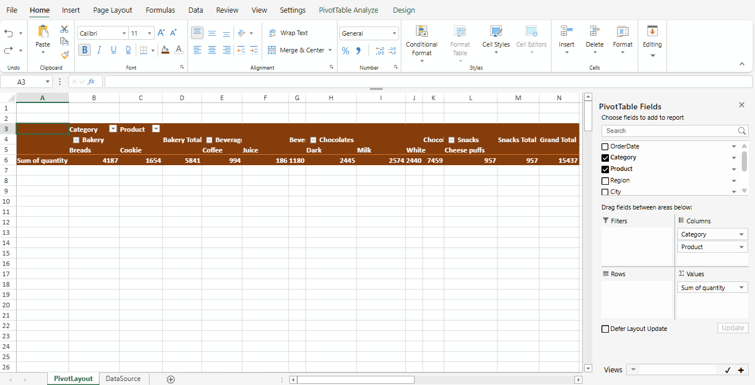
Task: Click the Redo arrow icon
Action: (x=9, y=50)
